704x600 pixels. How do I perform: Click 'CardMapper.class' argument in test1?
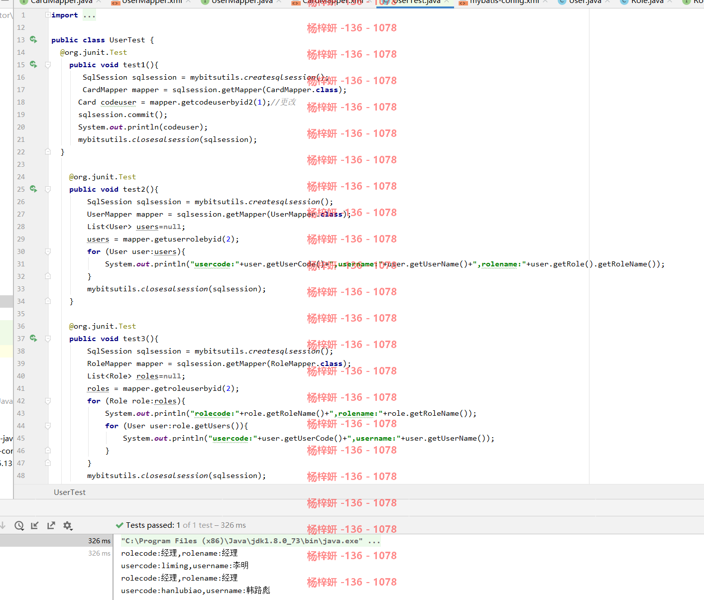click(302, 90)
